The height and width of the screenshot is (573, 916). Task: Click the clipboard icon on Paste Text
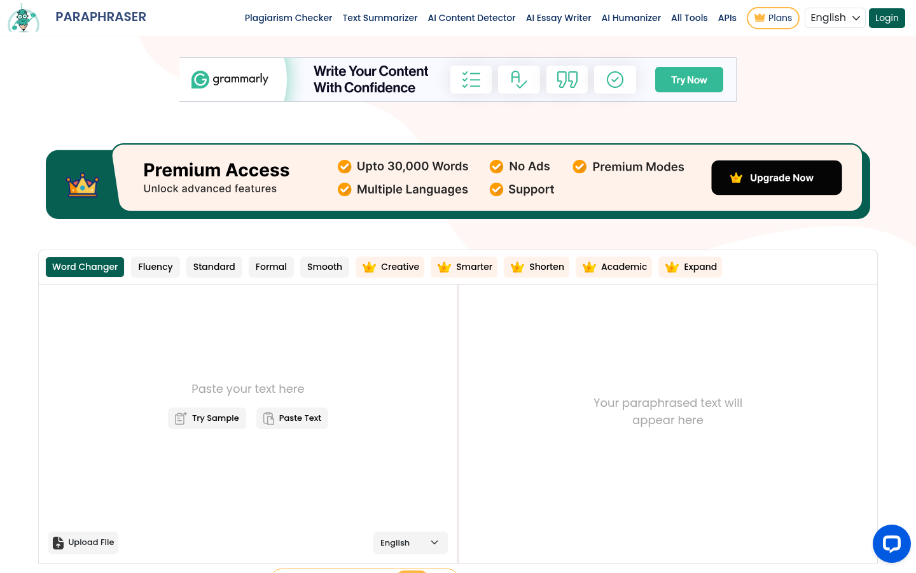pos(268,418)
